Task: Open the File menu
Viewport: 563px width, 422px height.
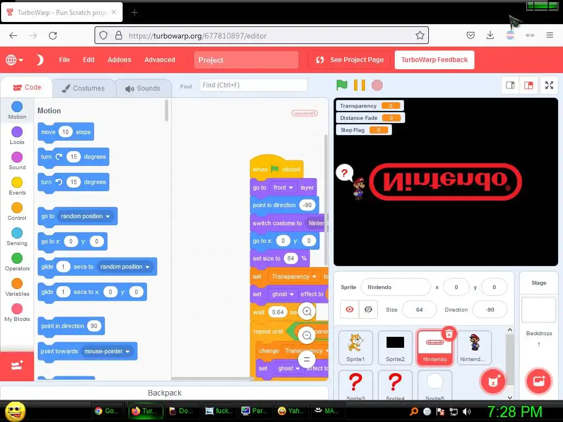Action: point(64,60)
